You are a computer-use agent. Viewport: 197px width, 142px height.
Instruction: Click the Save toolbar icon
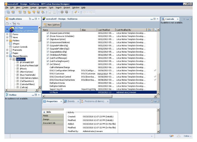click(x=50, y=12)
